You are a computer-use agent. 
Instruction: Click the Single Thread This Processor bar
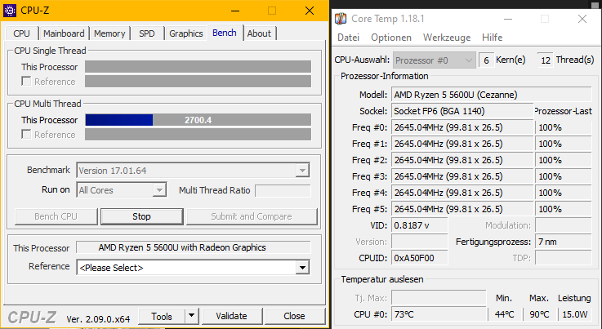point(198,67)
